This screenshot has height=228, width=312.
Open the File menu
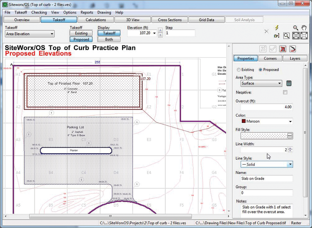[x=7, y=13]
